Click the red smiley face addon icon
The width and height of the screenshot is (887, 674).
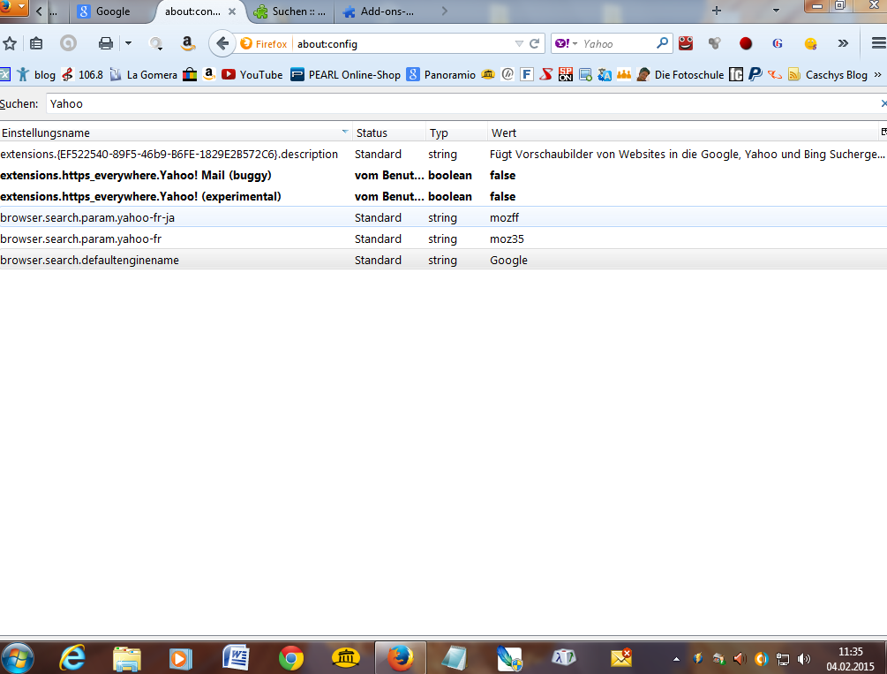click(x=686, y=43)
